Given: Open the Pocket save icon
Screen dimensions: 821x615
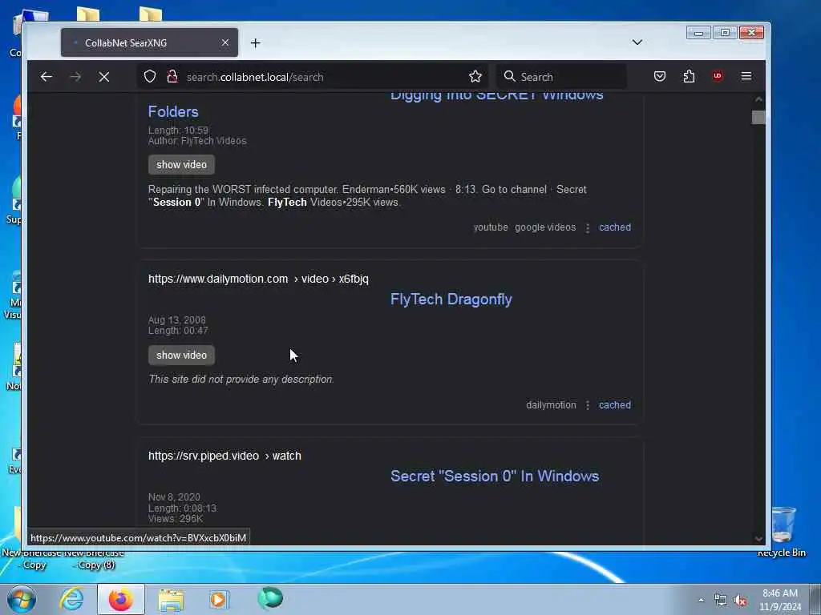Looking at the screenshot, I should coord(660,76).
